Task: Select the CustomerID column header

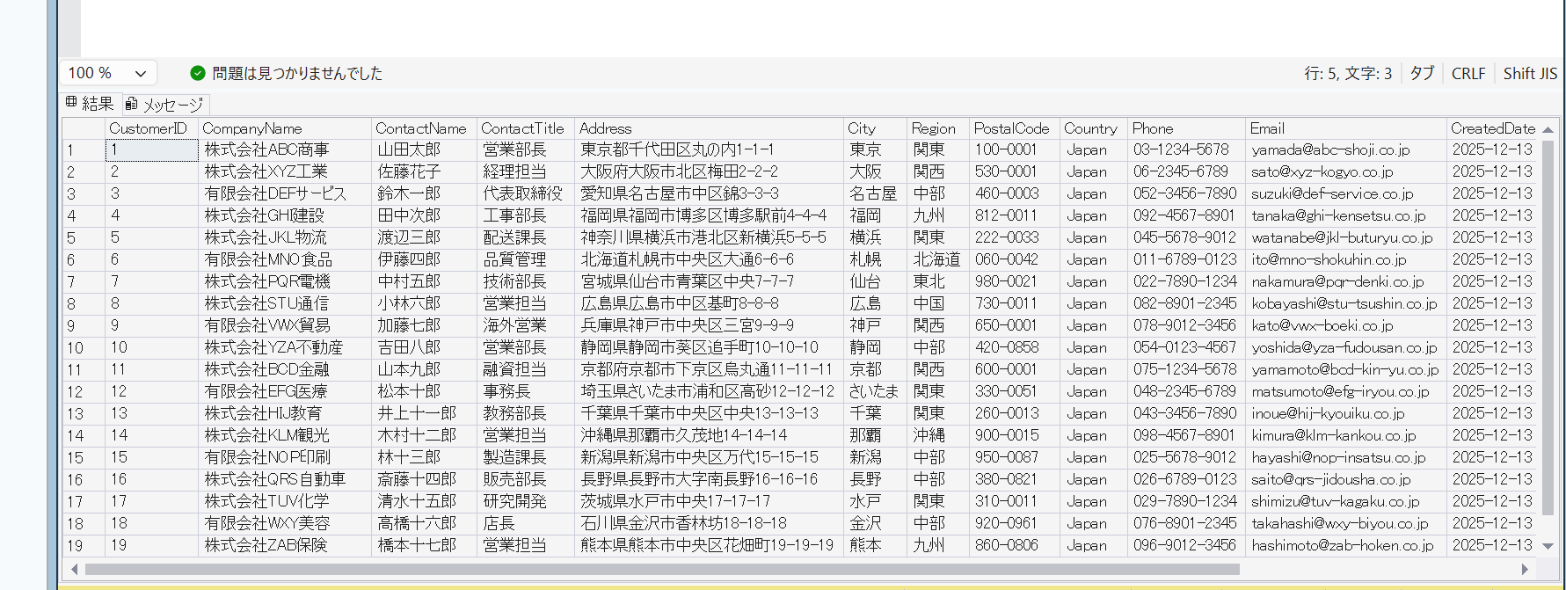Action: (151, 128)
